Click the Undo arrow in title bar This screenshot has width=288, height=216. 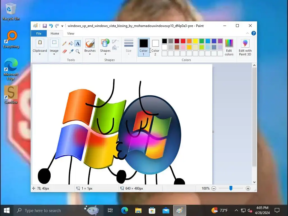coord(51,26)
